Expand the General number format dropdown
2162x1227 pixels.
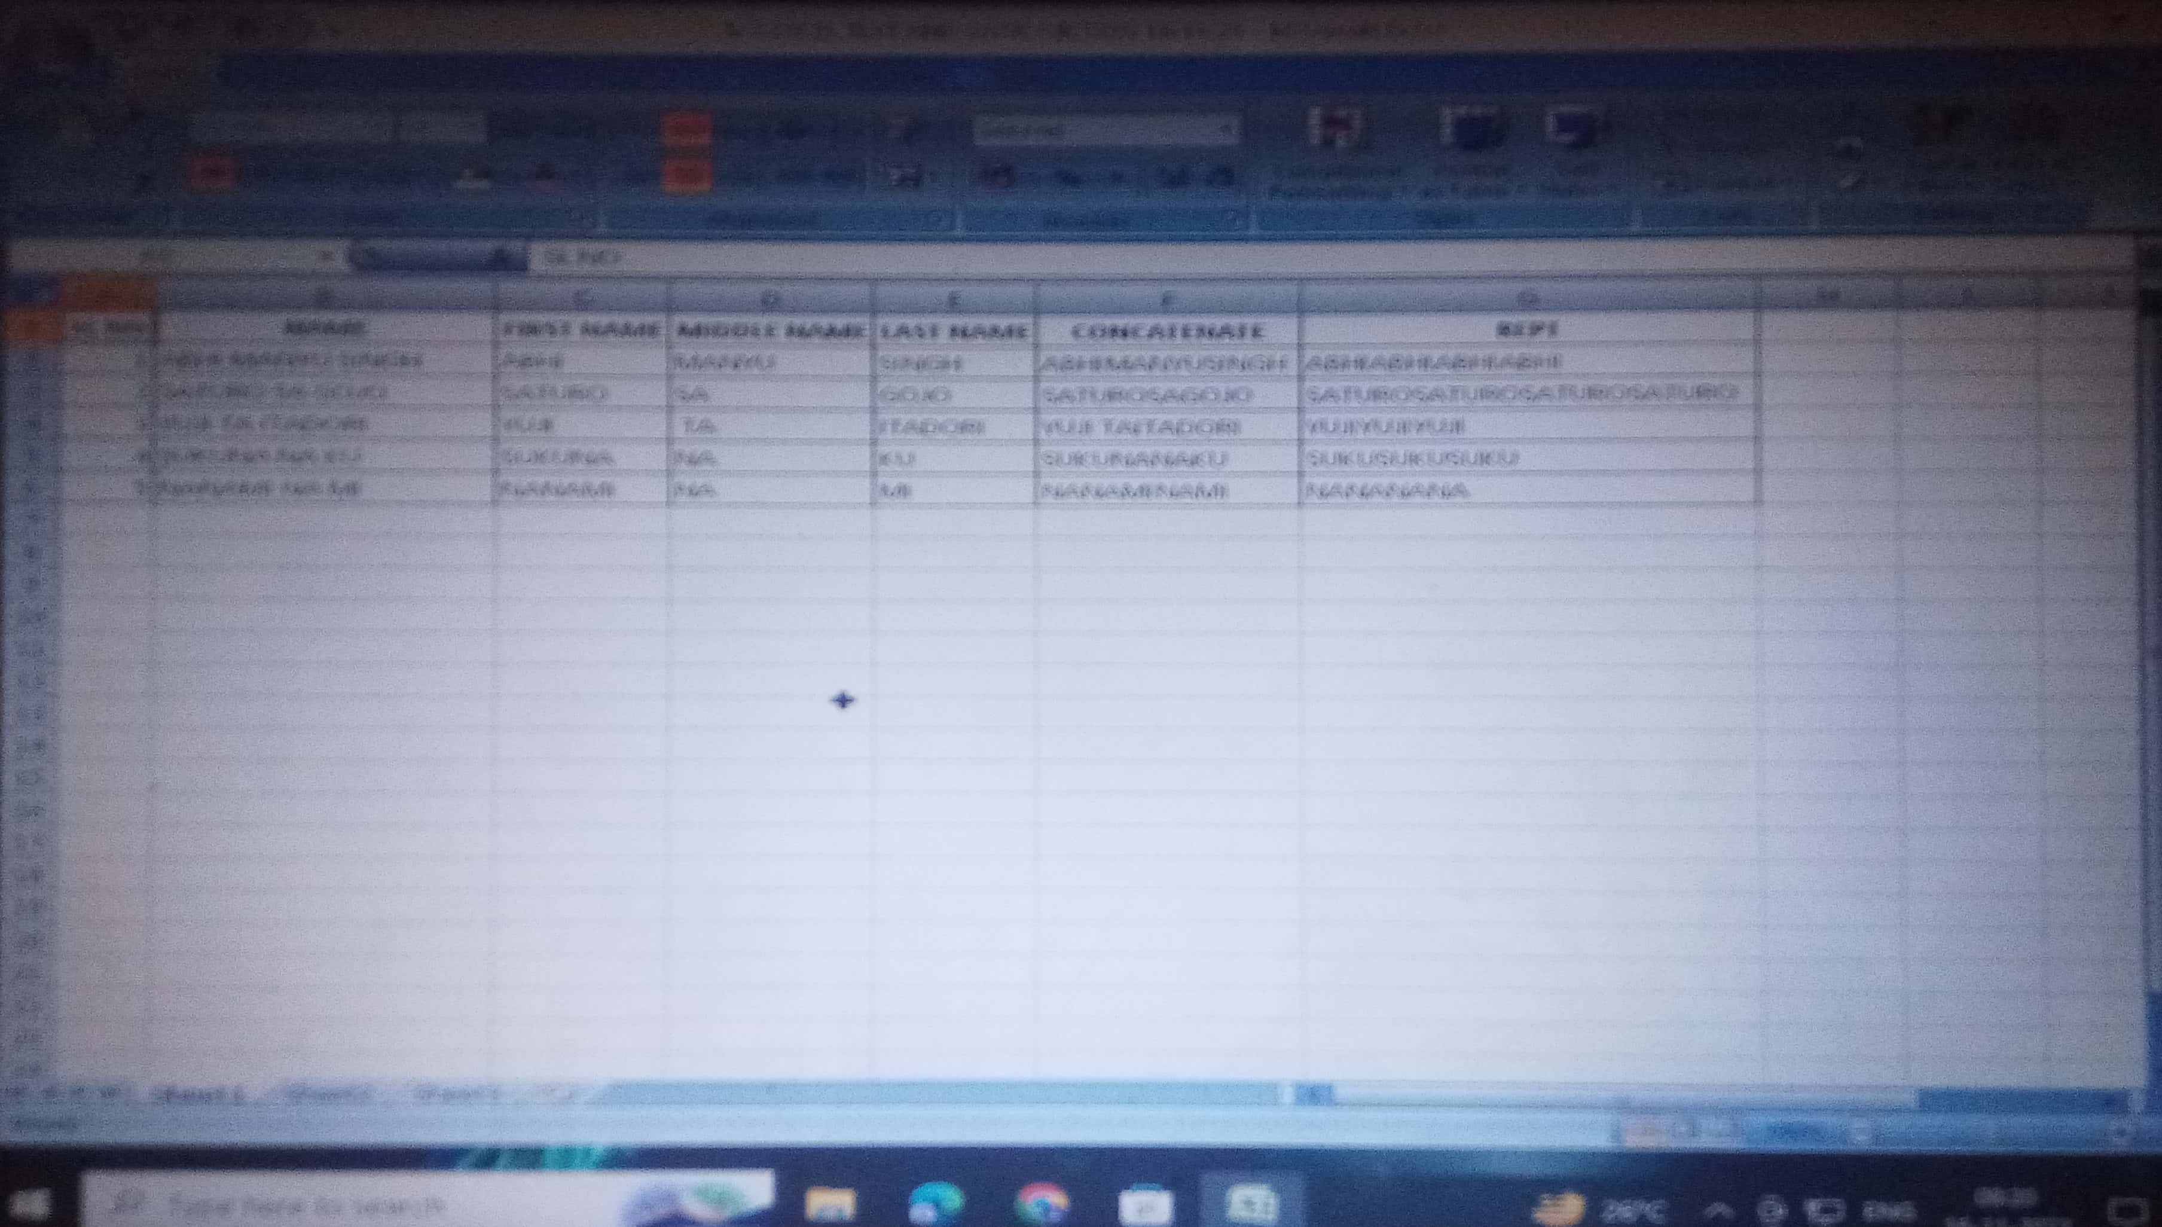pos(1226,130)
